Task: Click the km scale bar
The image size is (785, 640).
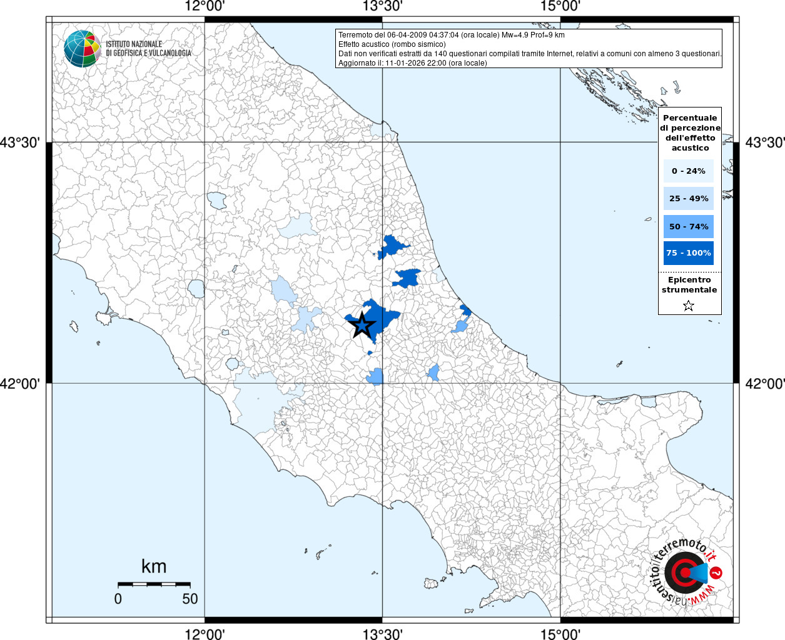Action: (x=154, y=584)
